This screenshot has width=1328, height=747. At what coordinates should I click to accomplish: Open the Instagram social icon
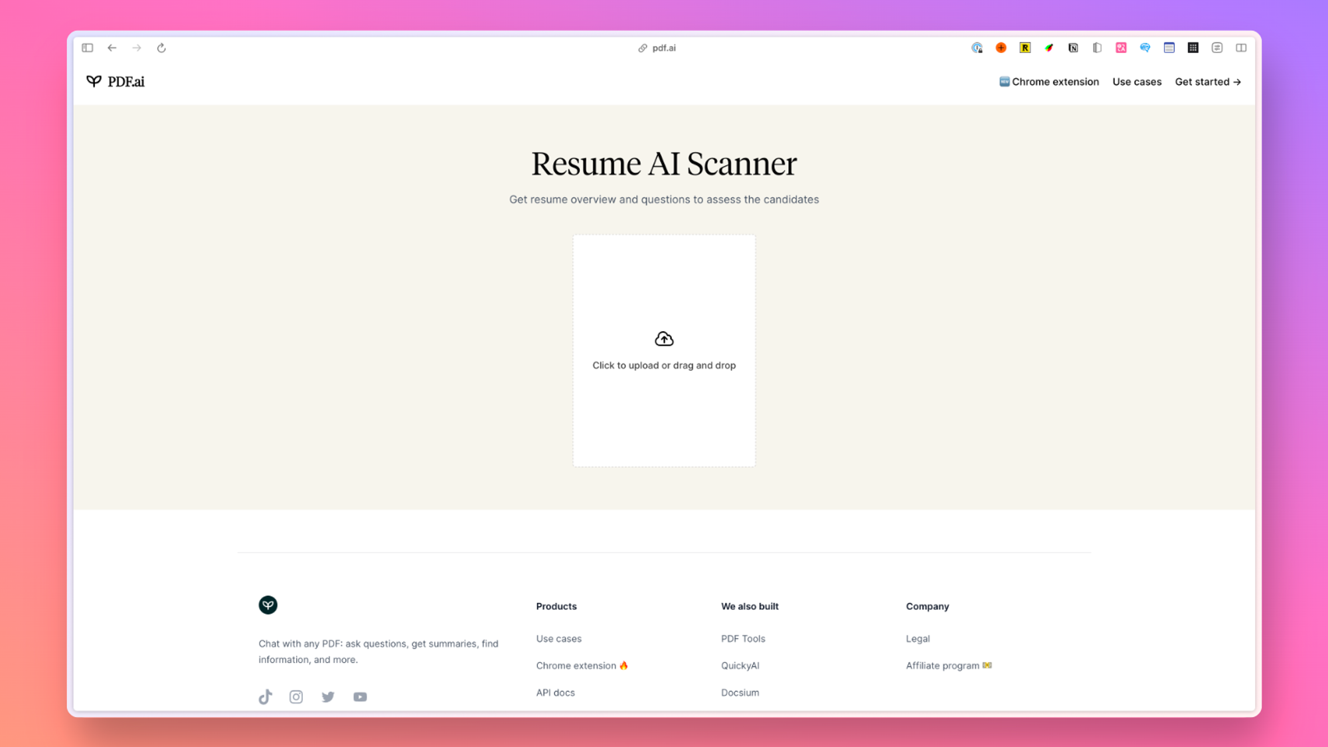(x=296, y=697)
